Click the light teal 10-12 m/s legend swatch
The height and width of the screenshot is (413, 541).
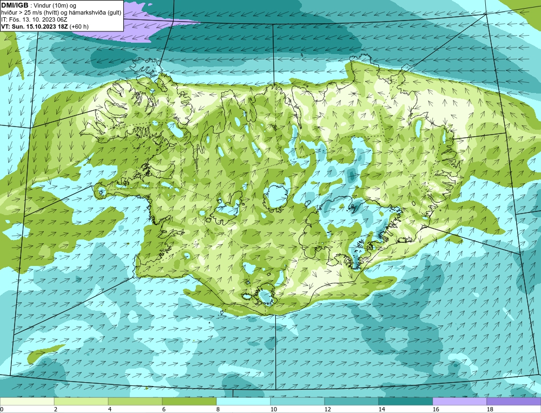tap(298, 402)
